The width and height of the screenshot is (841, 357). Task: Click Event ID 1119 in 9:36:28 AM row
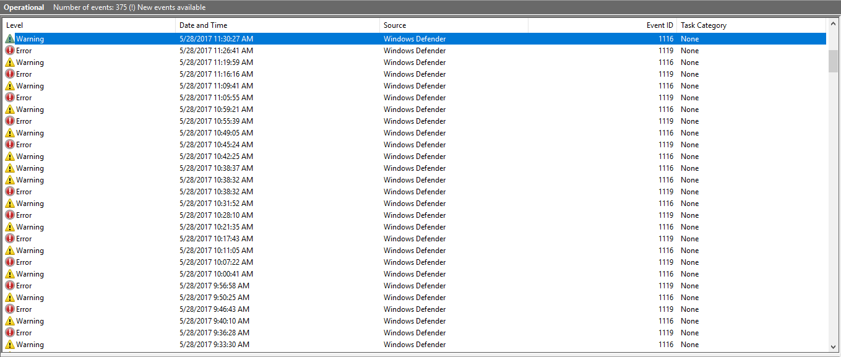click(666, 333)
